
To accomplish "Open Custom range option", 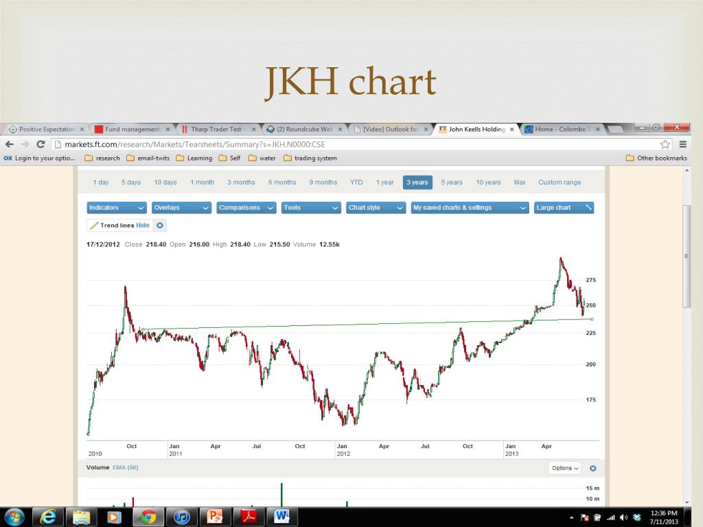I will tap(560, 183).
